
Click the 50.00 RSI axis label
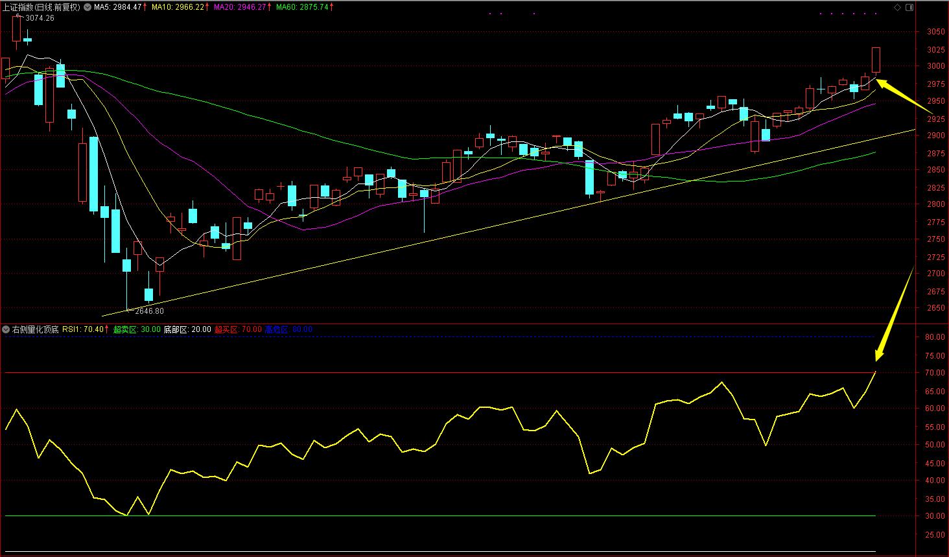coord(935,445)
